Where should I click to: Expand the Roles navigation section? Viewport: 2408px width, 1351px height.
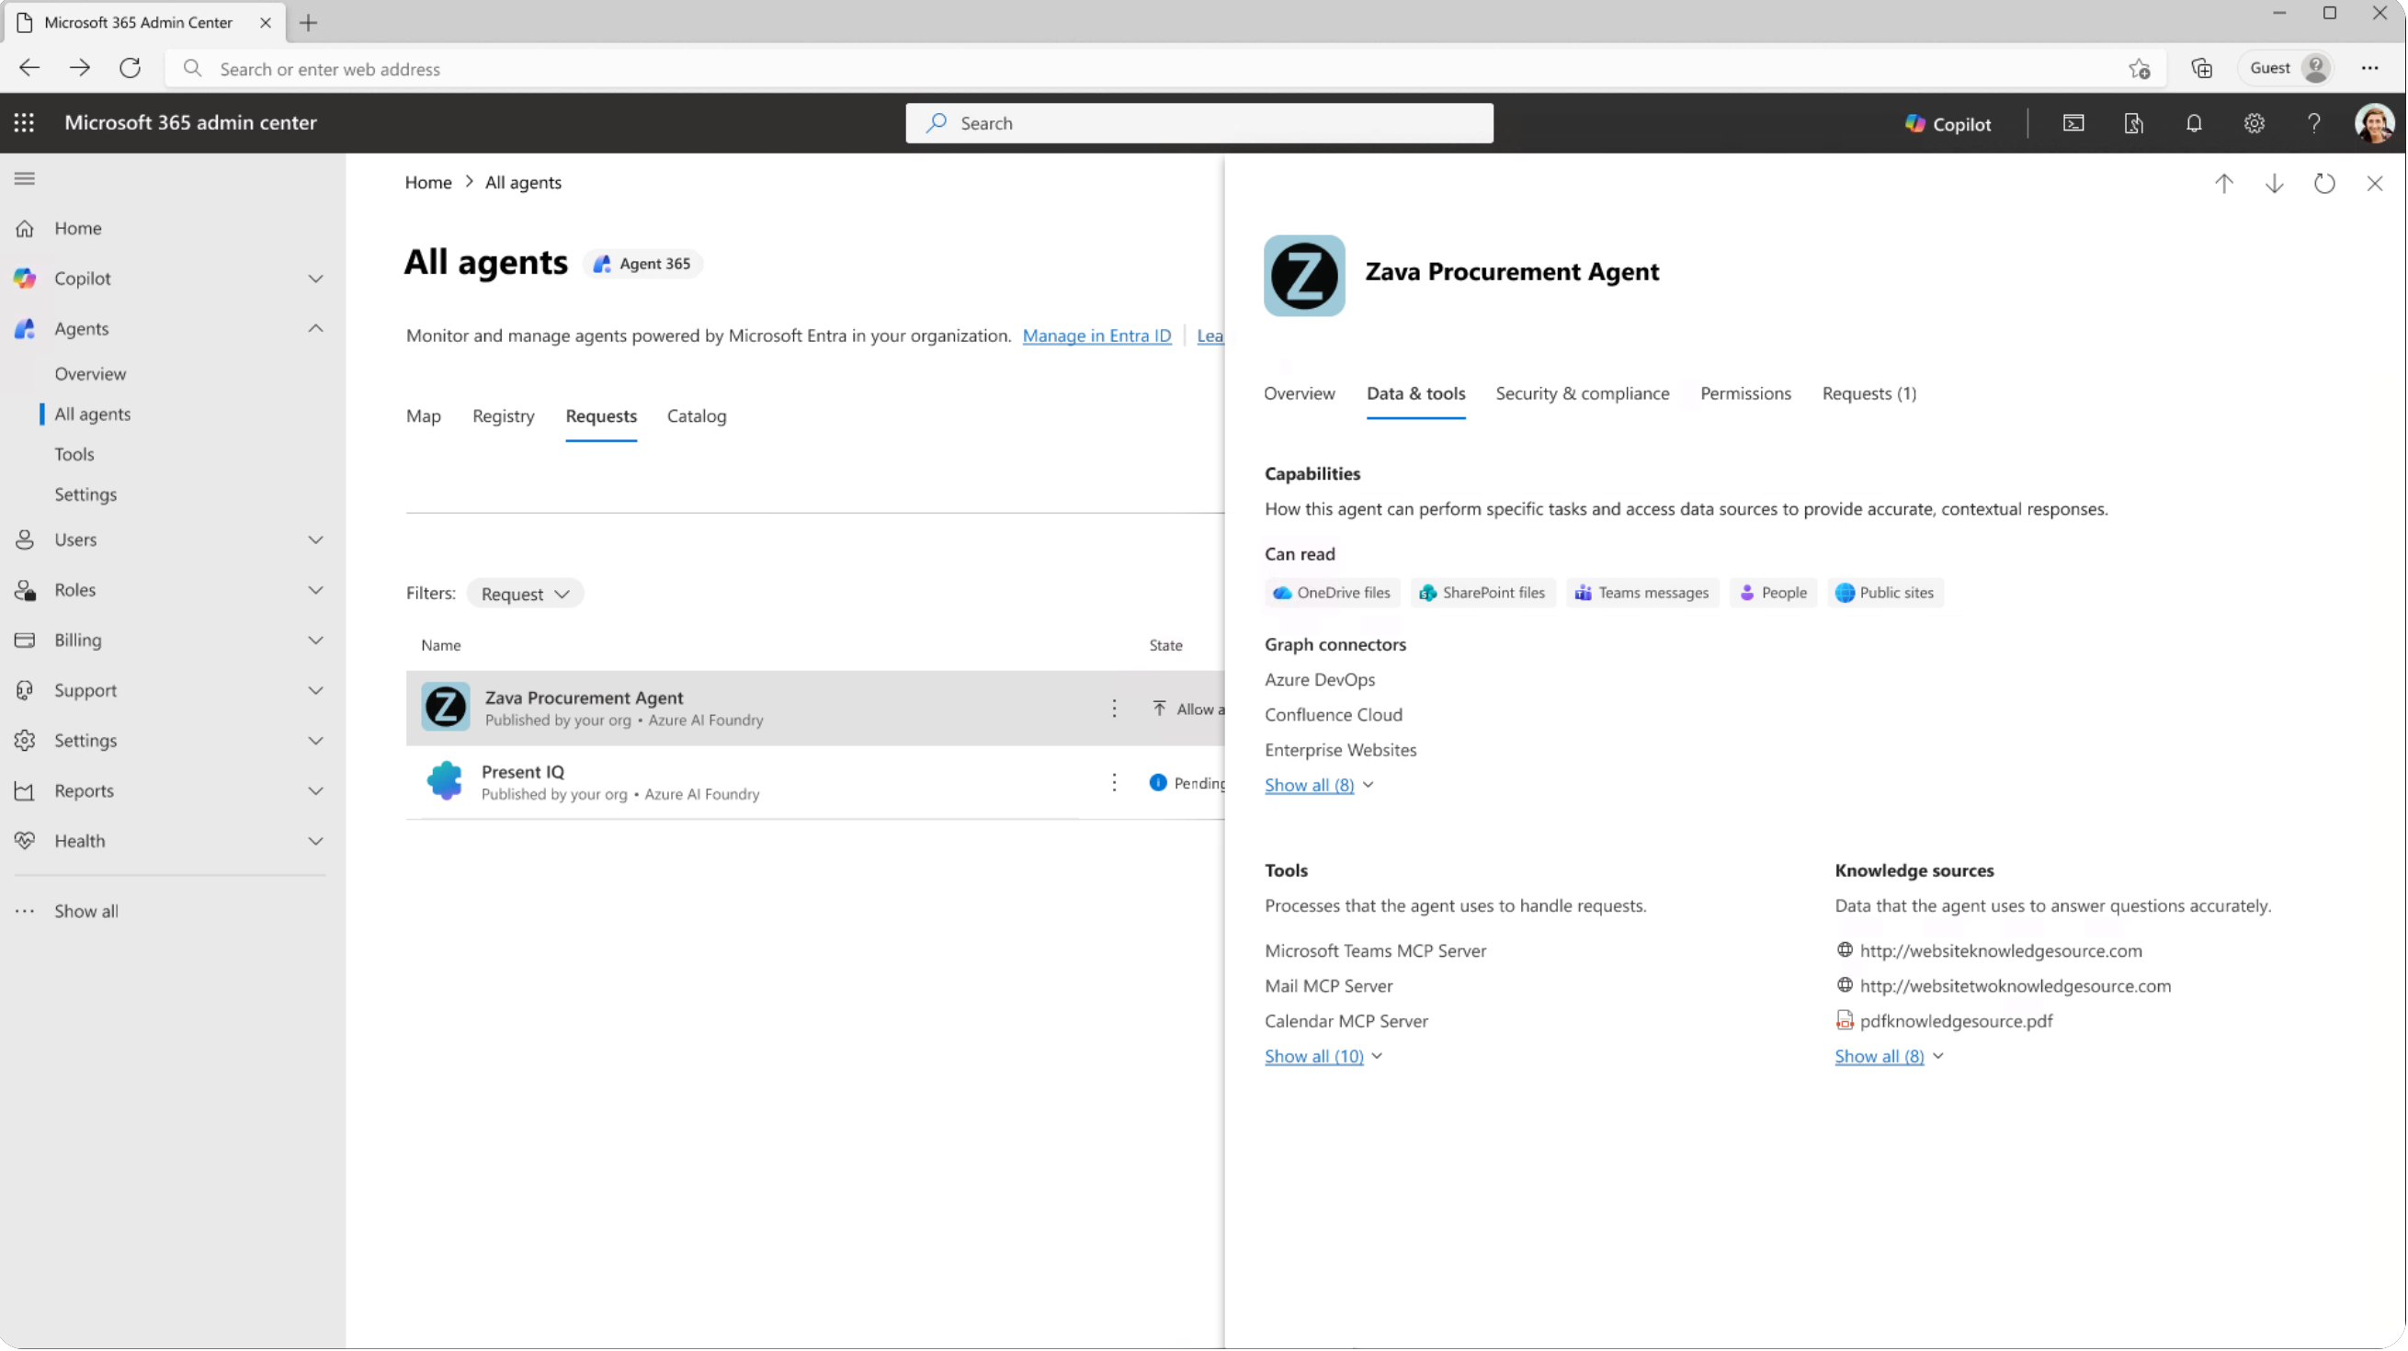[x=316, y=591]
